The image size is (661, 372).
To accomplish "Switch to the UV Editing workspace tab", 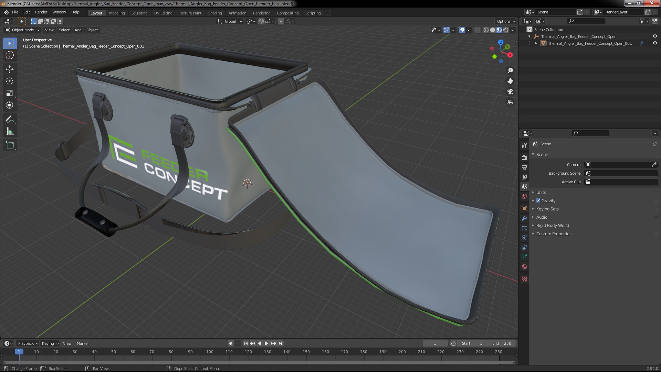I will click(x=163, y=13).
